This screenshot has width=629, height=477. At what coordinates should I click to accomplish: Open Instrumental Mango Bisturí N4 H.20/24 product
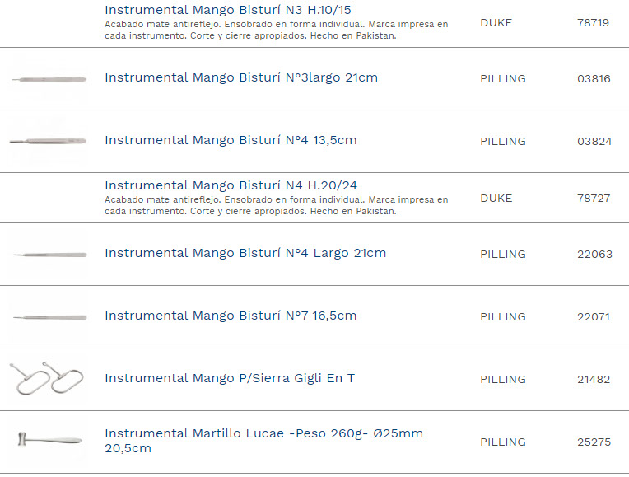point(231,185)
